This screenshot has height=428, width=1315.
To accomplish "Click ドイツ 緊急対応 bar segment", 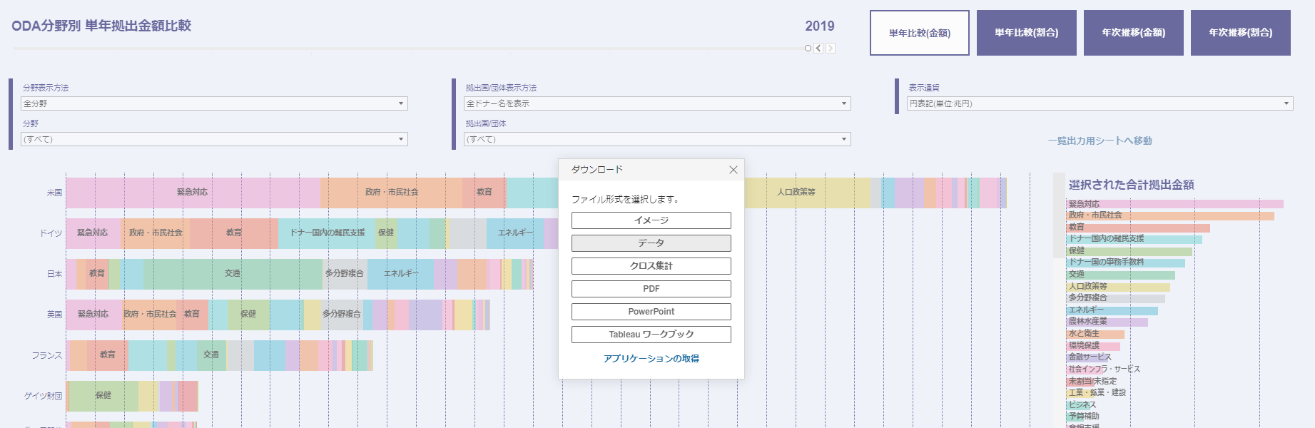I will coord(93,233).
